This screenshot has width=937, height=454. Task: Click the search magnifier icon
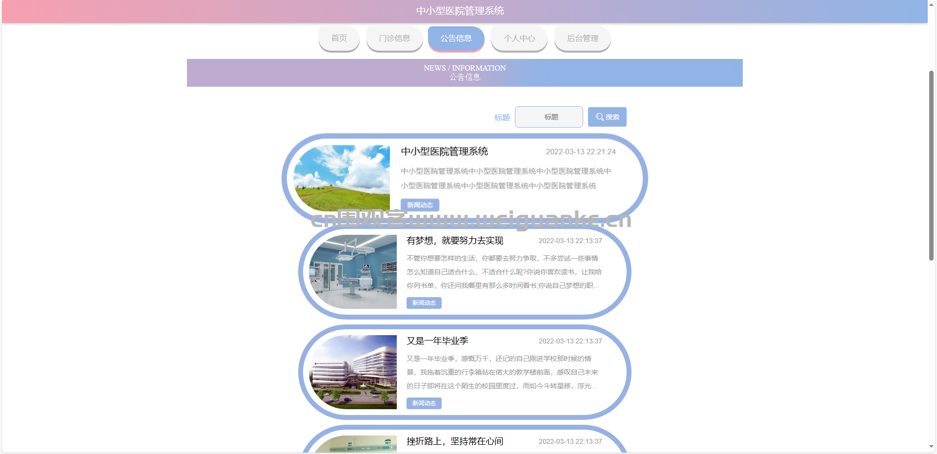[599, 117]
